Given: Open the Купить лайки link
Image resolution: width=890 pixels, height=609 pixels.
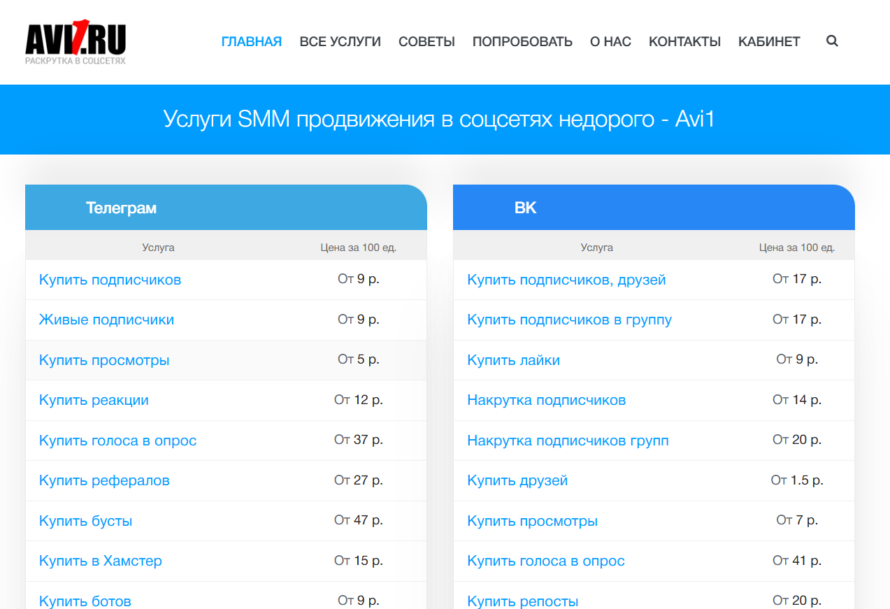Looking at the screenshot, I should 513,360.
